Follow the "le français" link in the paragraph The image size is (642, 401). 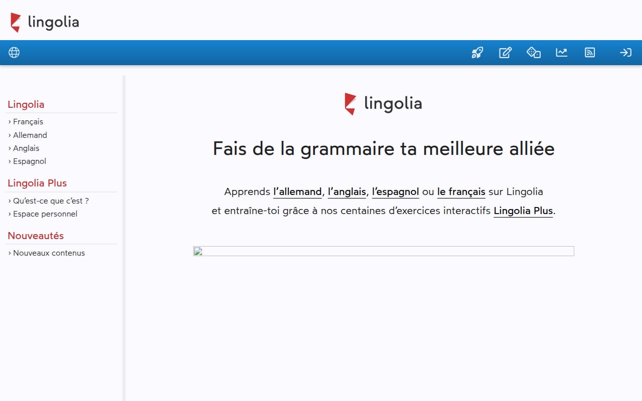[461, 191]
